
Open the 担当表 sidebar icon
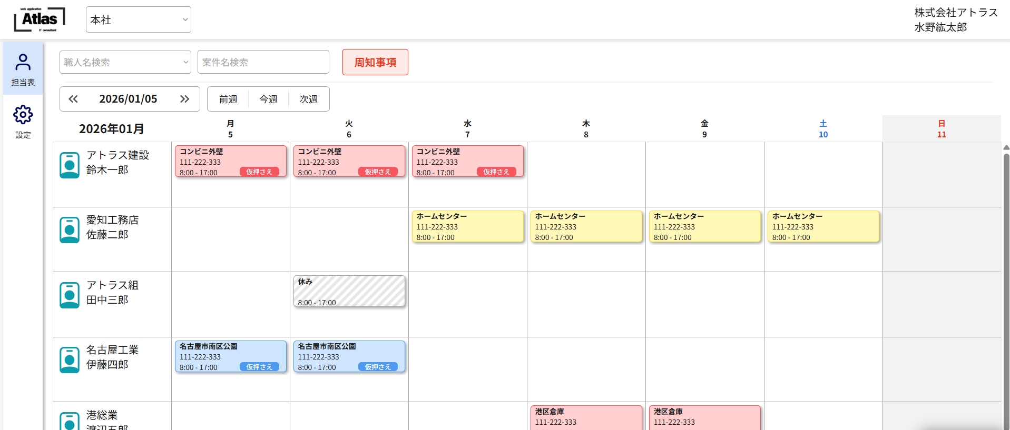[23, 68]
